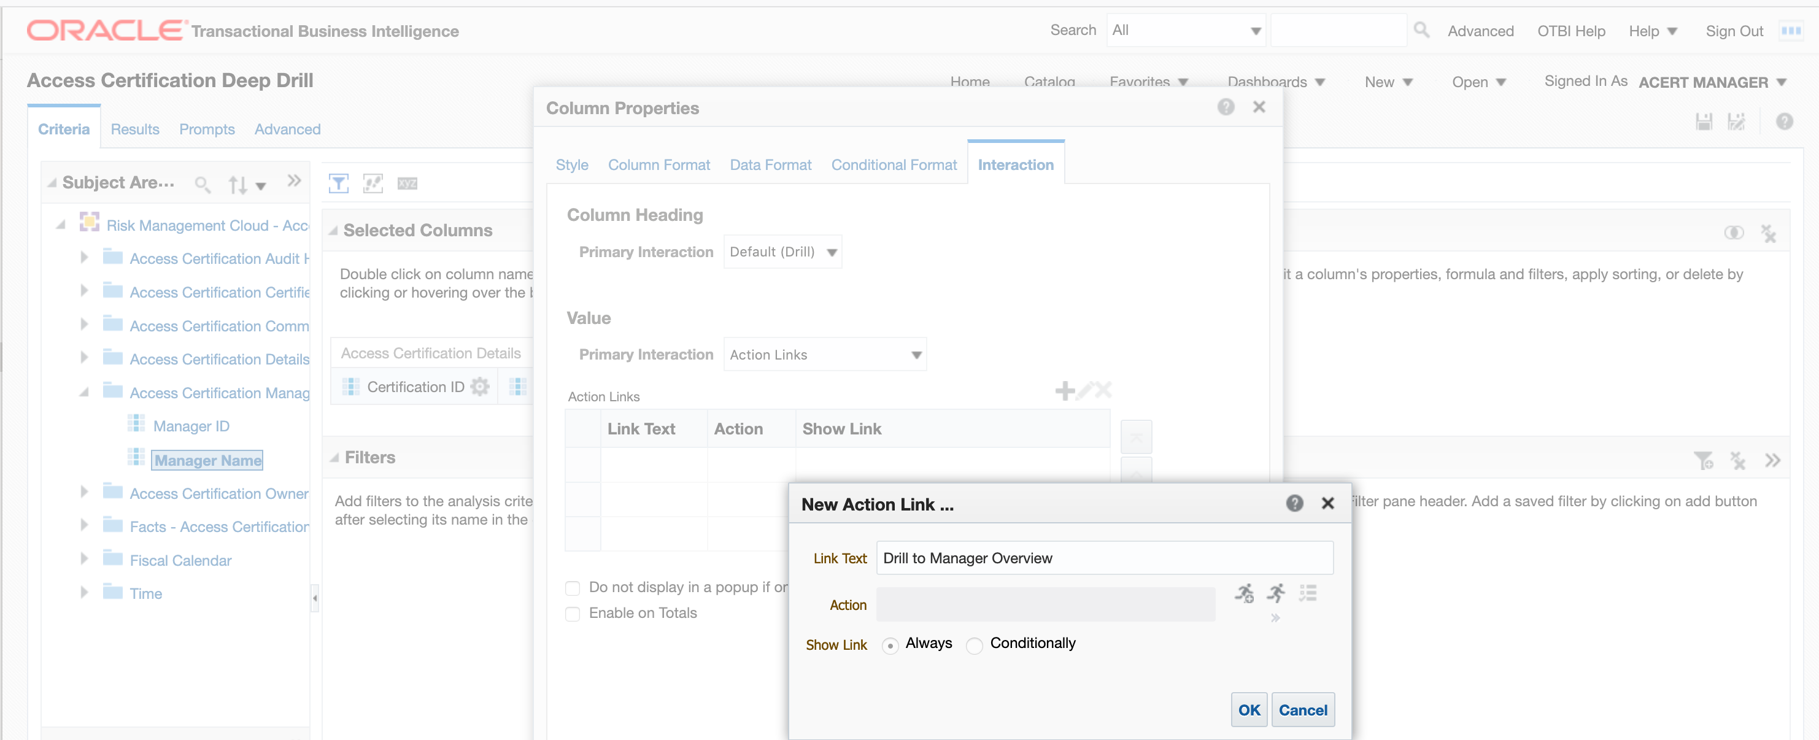Open the Advanced analysis tab
The width and height of the screenshot is (1819, 740).
click(287, 129)
